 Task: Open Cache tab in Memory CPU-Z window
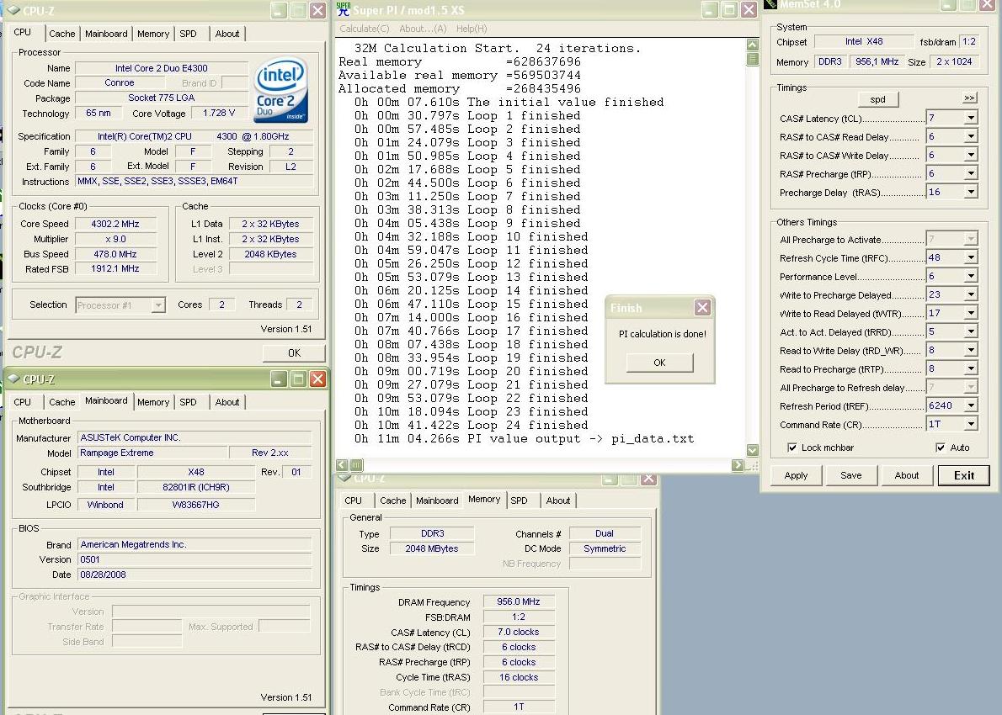coord(393,500)
